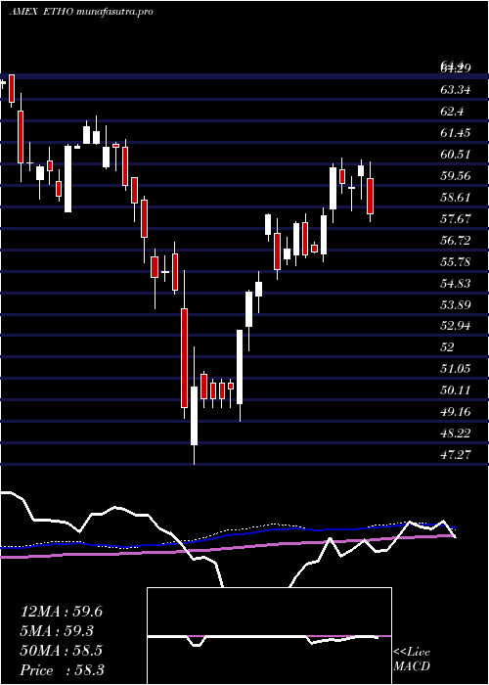Click the Price : 58.3 readout
Viewport: 489px width, 685px height.
pyautogui.click(x=63, y=670)
